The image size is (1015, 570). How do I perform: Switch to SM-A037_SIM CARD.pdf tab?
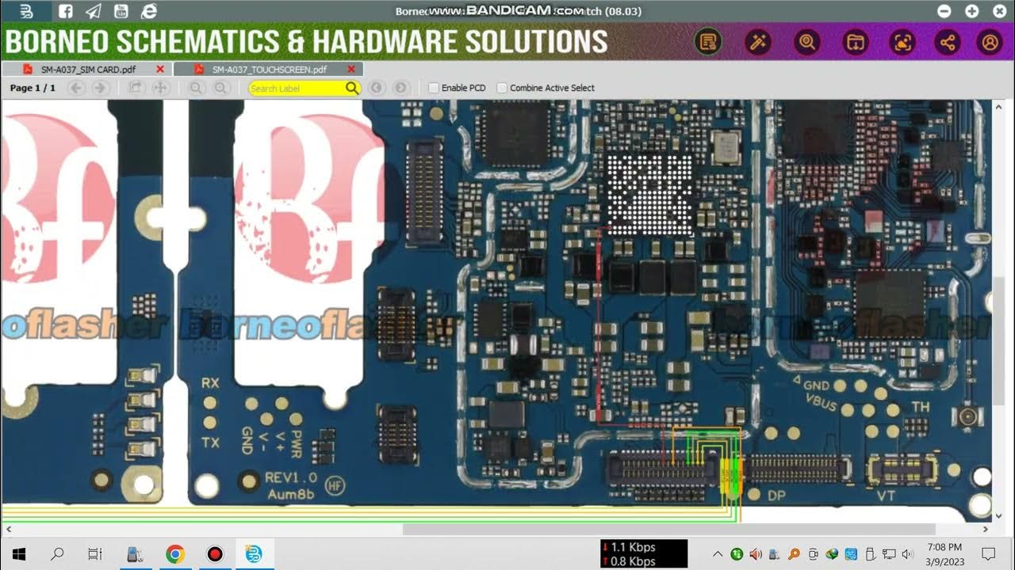coord(86,70)
